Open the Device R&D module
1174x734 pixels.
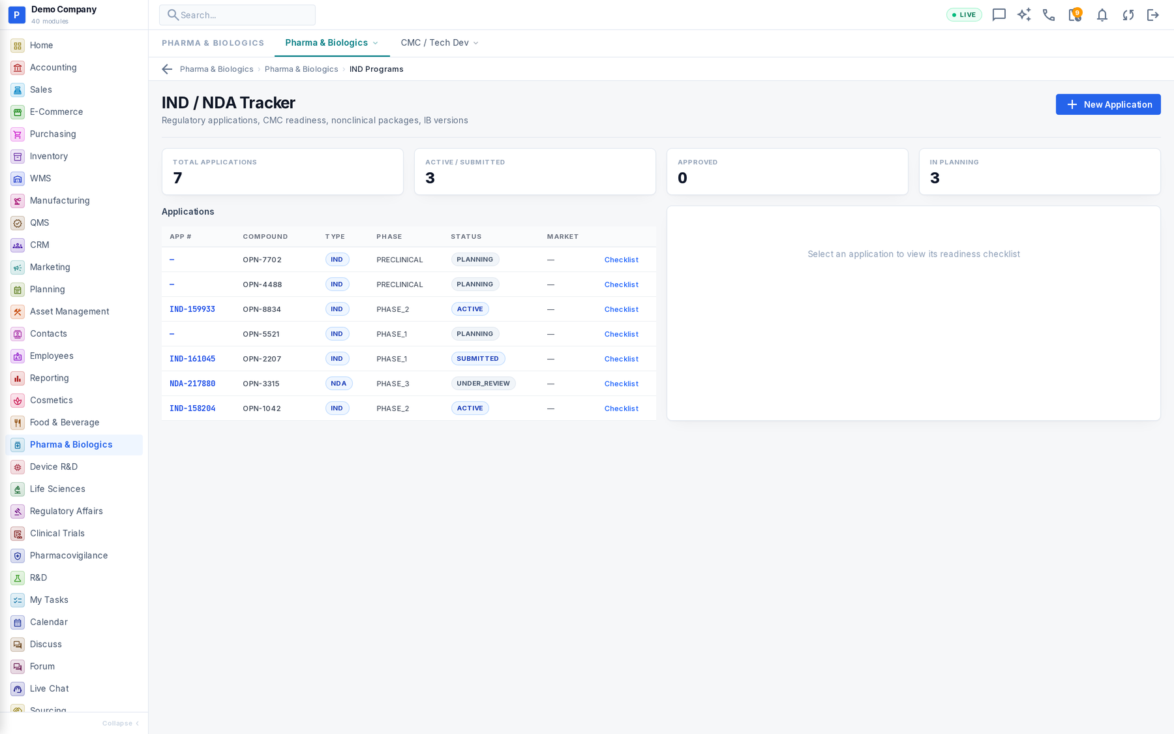click(74, 467)
